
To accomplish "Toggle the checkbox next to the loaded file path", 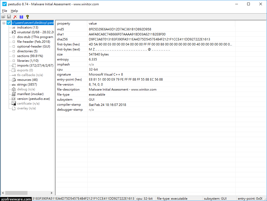I will pyautogui.click(x=8, y=23).
